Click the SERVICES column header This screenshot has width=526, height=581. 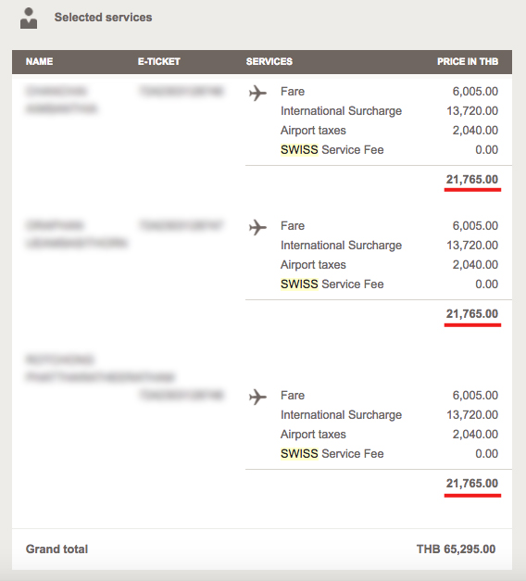click(269, 61)
